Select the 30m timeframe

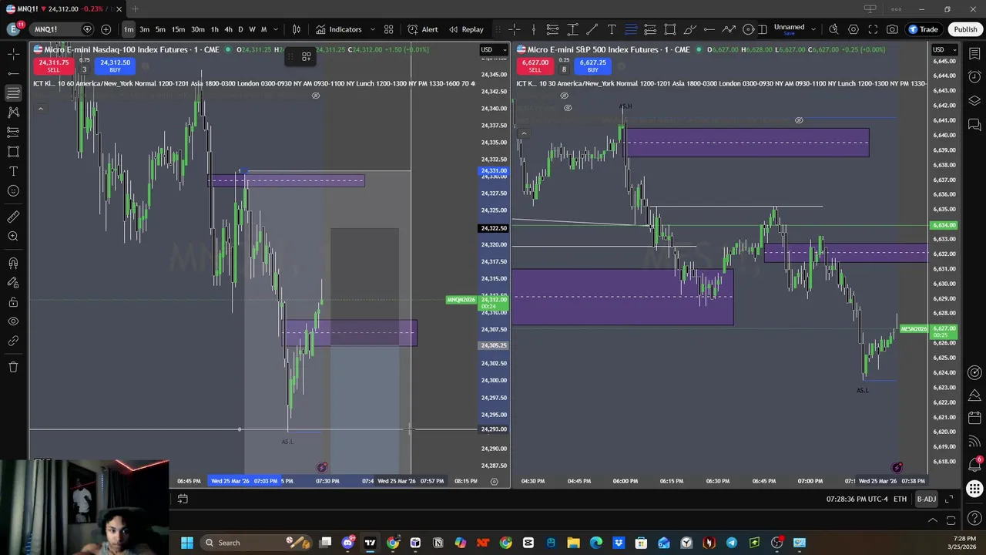click(198, 29)
